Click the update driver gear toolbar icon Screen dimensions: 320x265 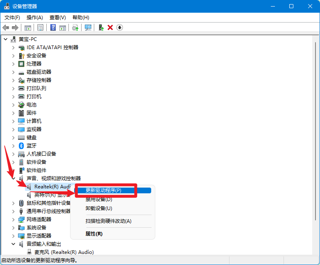click(x=75, y=27)
